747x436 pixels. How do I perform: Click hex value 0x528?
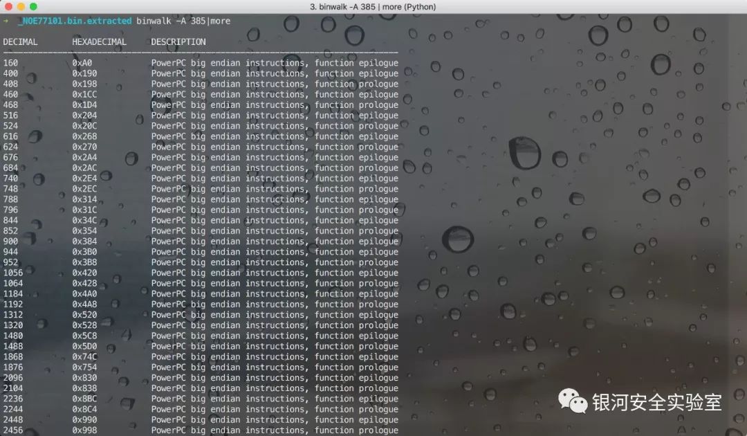tap(84, 325)
